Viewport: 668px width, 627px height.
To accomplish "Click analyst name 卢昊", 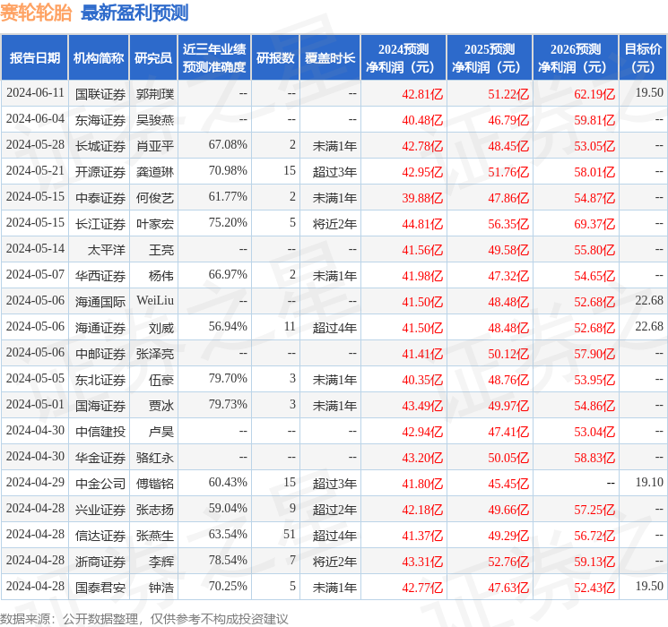I will coord(161,432).
